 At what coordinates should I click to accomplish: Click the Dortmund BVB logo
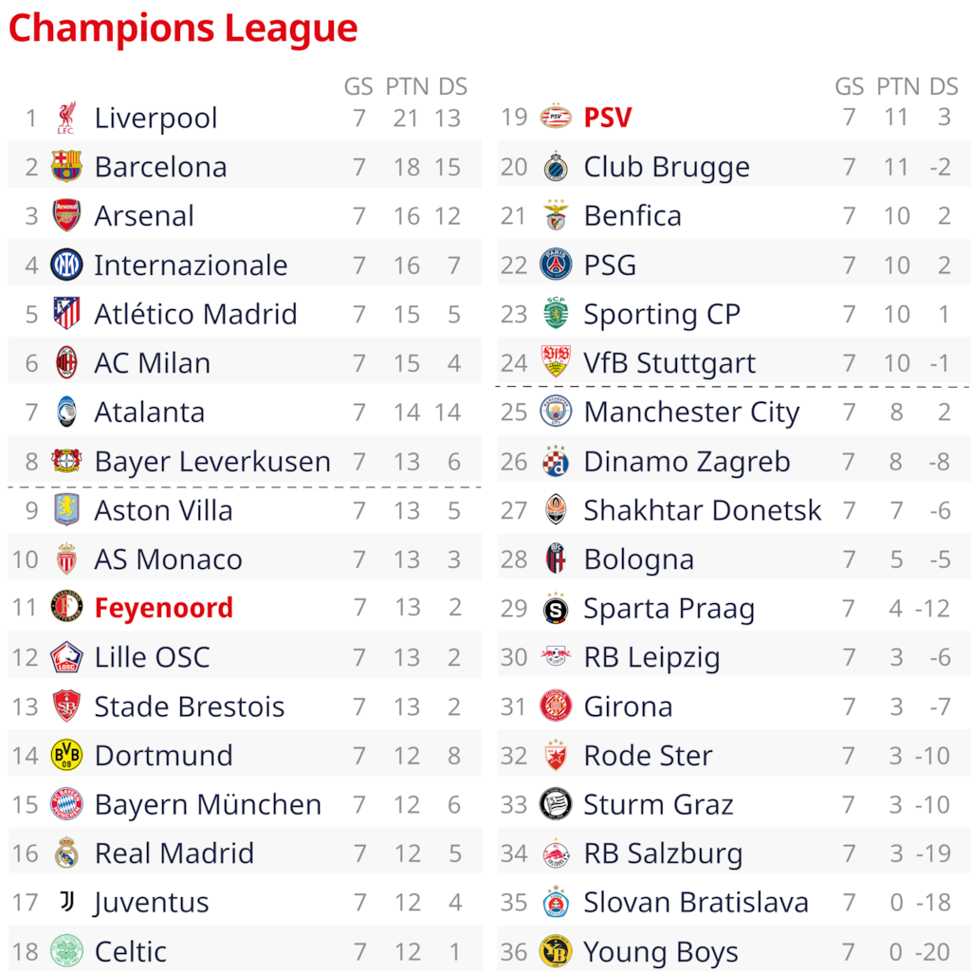(x=66, y=755)
